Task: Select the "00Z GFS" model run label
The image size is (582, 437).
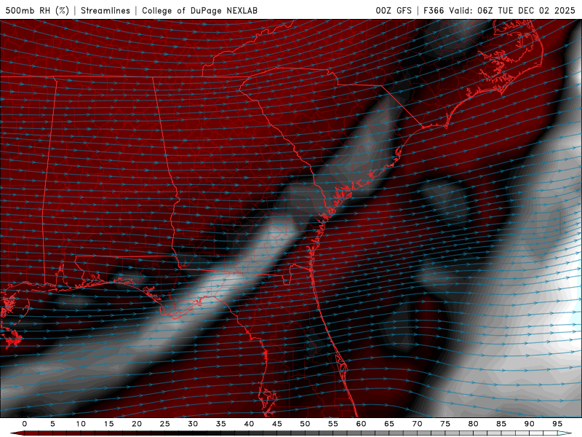Action: click(394, 10)
